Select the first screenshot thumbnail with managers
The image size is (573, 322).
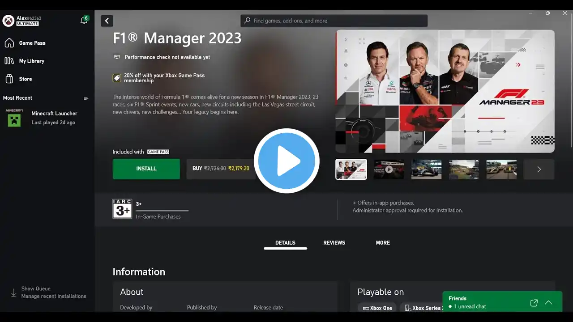click(x=351, y=169)
